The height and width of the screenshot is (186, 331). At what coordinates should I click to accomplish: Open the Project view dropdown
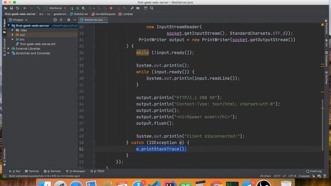(18, 20)
